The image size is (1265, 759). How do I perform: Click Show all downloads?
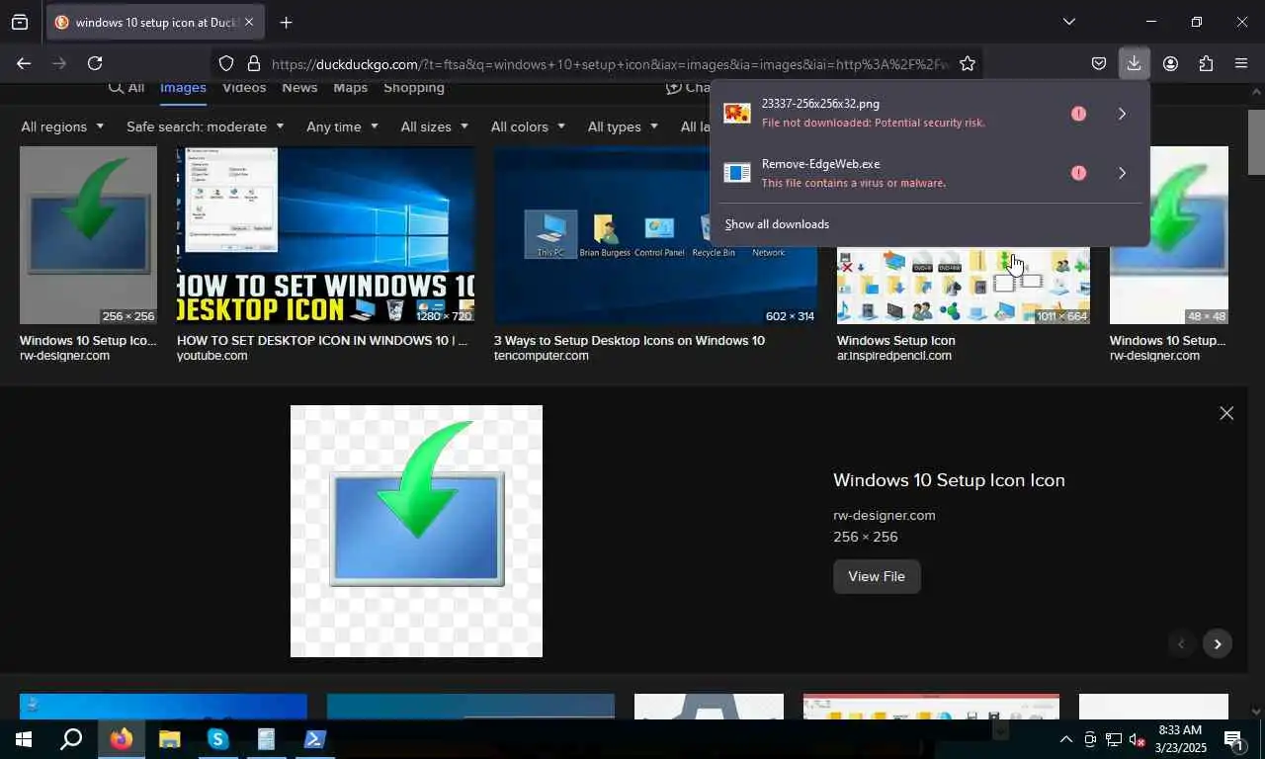(x=777, y=224)
